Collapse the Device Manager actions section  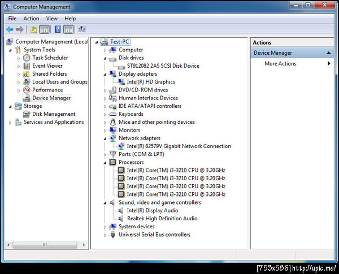coord(329,53)
